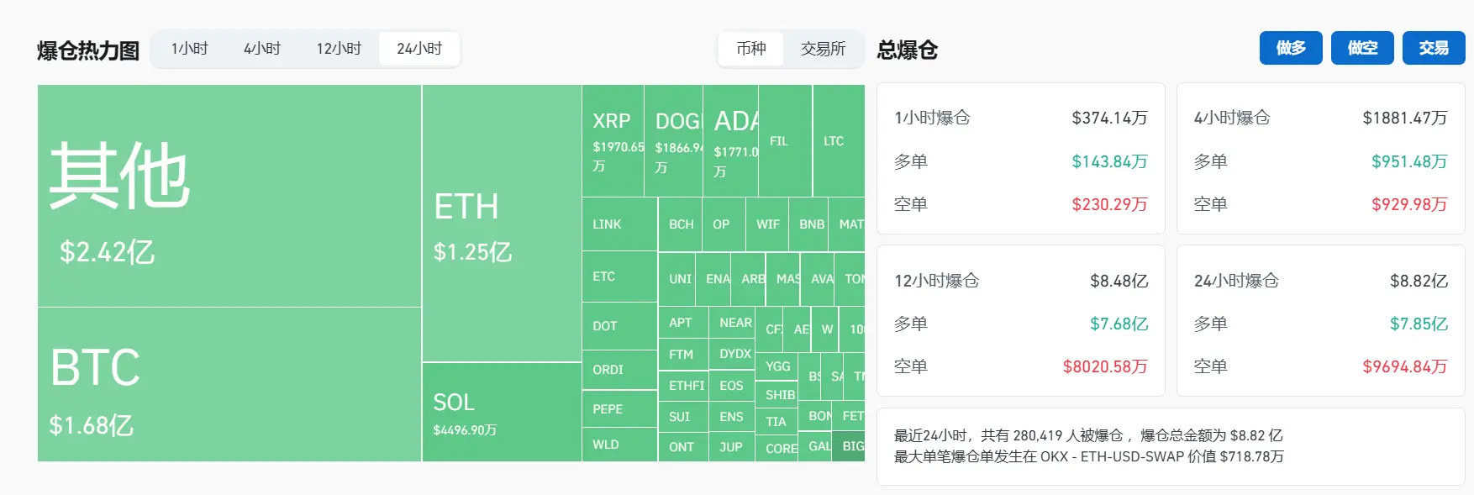The image size is (1474, 495).
Task: Click the 最大单笔爆仓单 OKX summary line
Action: tap(1089, 456)
